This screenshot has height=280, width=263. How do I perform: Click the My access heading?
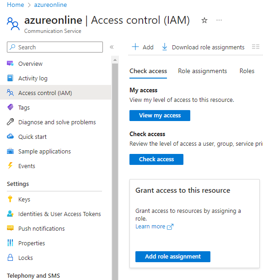pos(143,90)
